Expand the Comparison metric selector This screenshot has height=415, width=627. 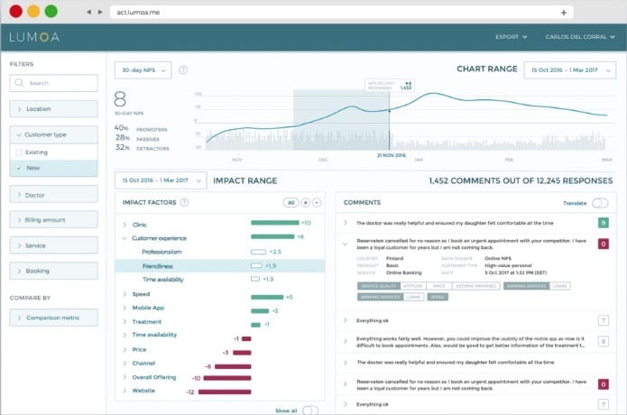(53, 318)
